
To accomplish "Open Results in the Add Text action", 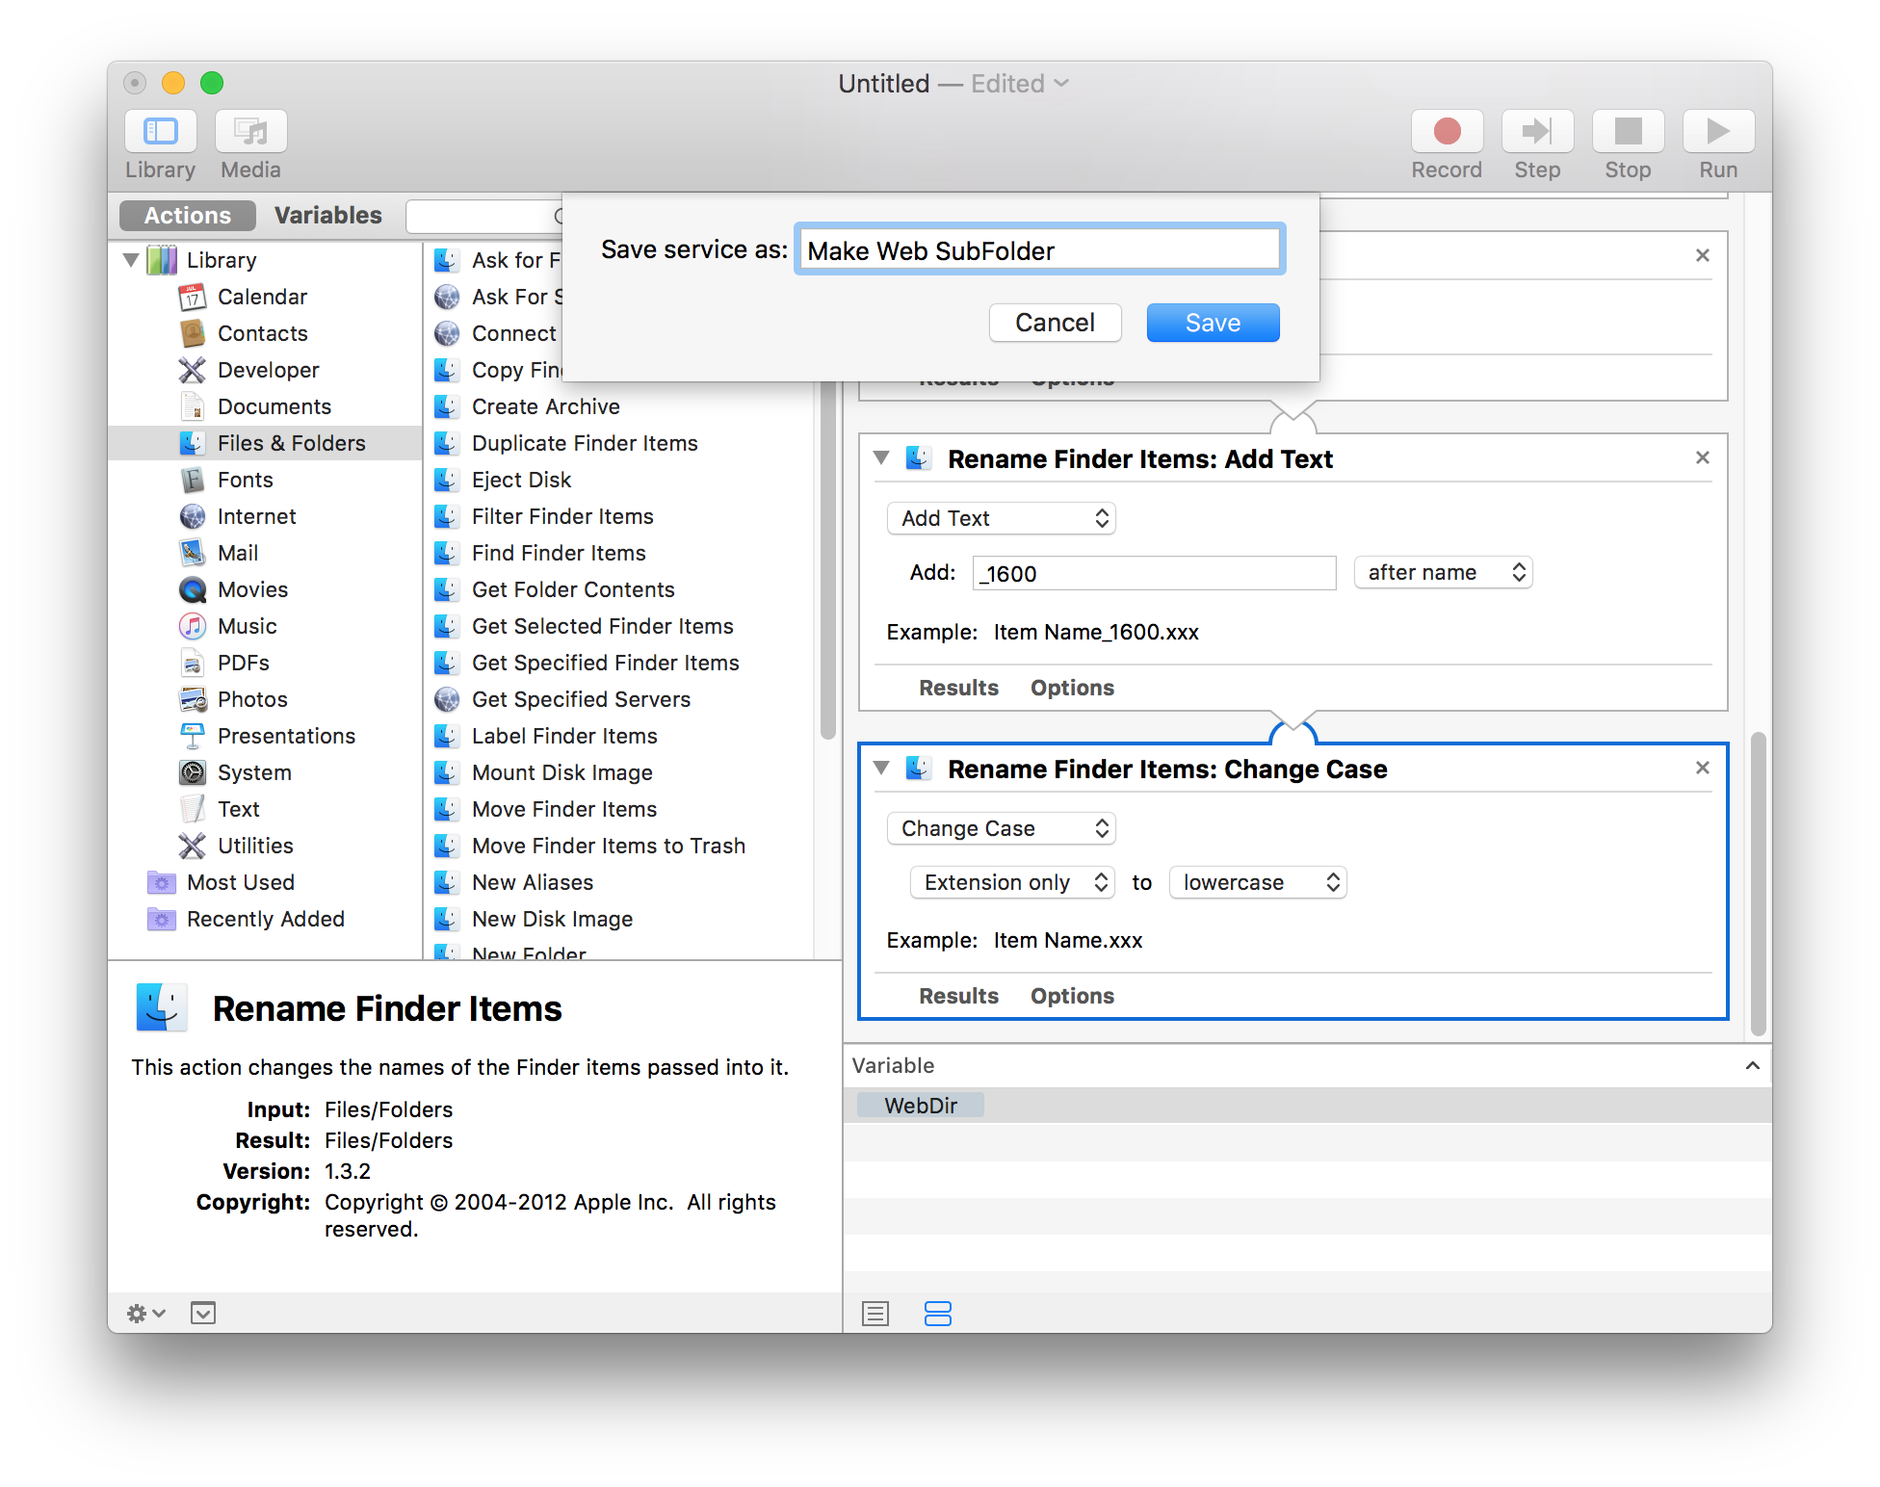I will click(x=958, y=688).
